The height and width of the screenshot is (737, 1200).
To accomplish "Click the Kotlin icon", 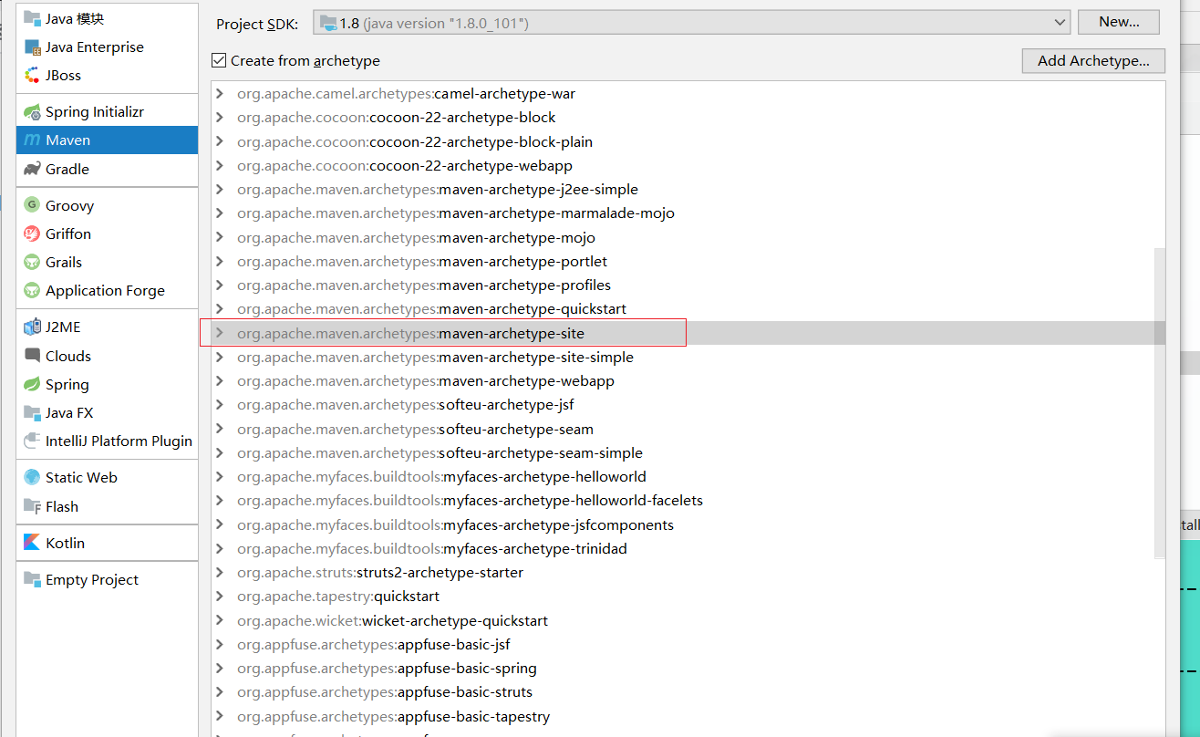I will [32, 543].
